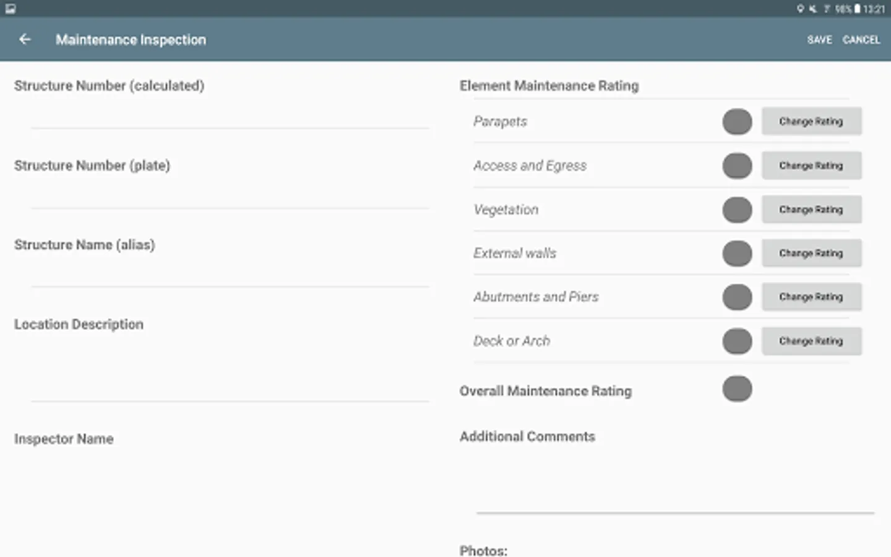Open the rating picker for Deck or Arch
Screen dimensions: 891x557
[x=811, y=341]
